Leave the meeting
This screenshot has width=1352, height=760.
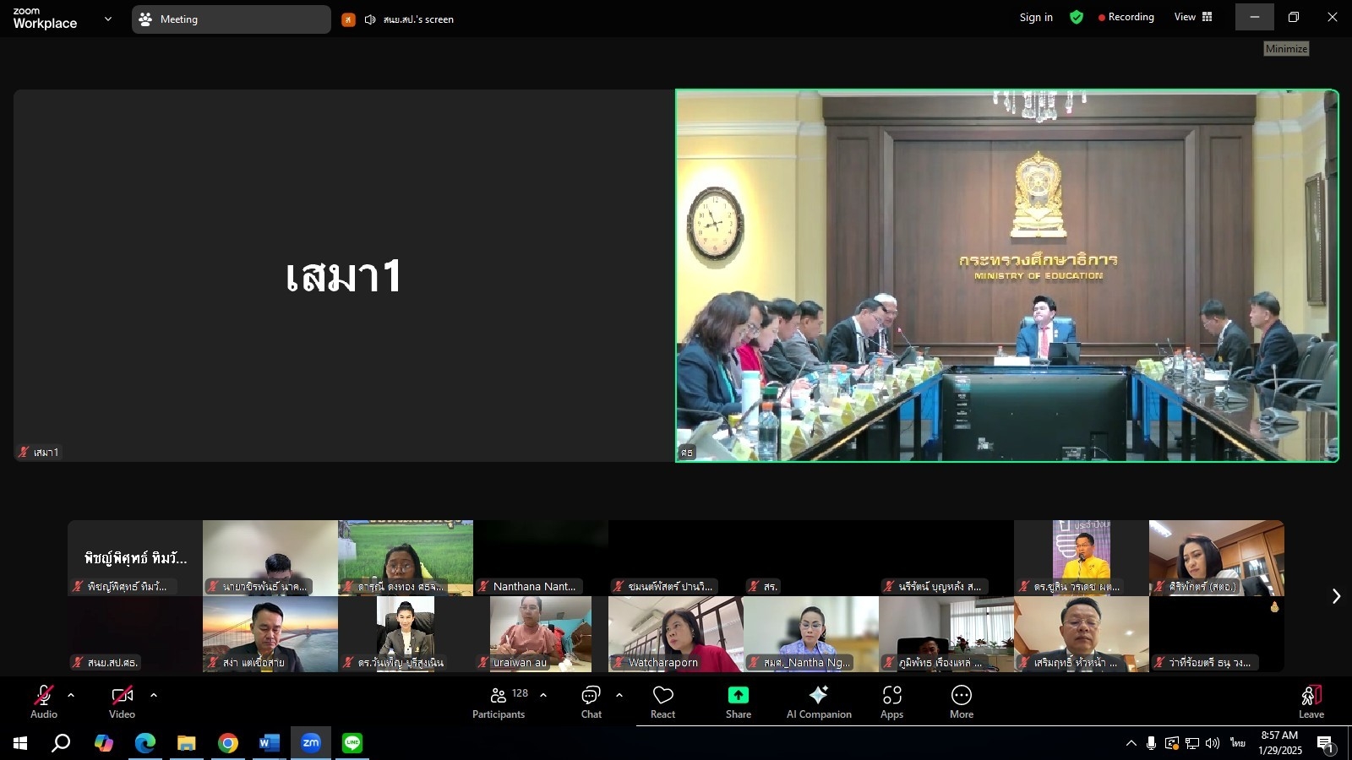(x=1311, y=702)
